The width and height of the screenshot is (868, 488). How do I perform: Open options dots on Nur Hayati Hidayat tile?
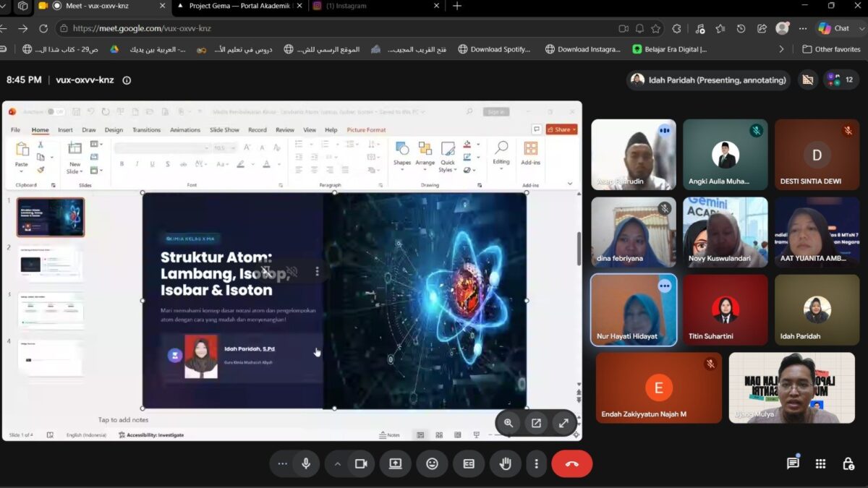tap(664, 286)
